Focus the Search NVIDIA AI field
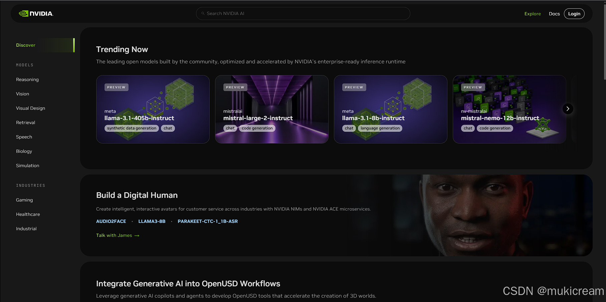Image resolution: width=606 pixels, height=302 pixels. (x=303, y=13)
